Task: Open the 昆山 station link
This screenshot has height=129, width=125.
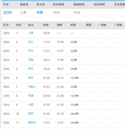Action: coord(31,42)
